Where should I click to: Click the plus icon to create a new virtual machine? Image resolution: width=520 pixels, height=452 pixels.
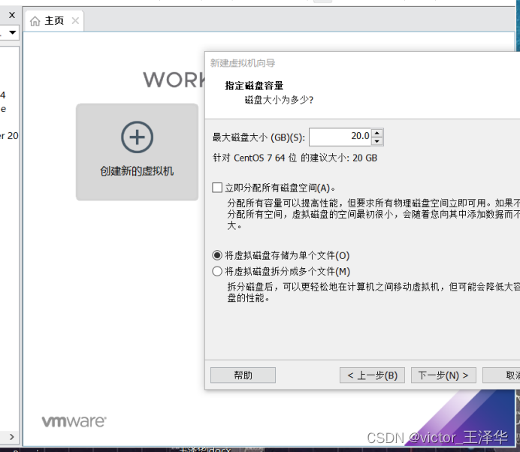point(137,137)
